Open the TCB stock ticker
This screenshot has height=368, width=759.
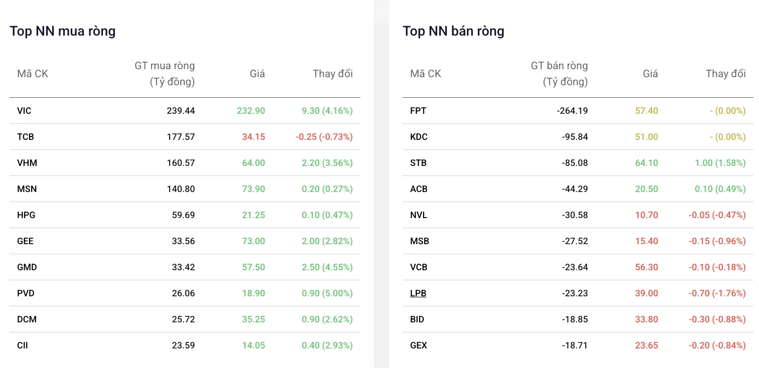(26, 137)
